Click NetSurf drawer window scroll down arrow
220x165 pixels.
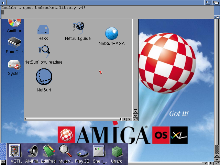coord(135,115)
